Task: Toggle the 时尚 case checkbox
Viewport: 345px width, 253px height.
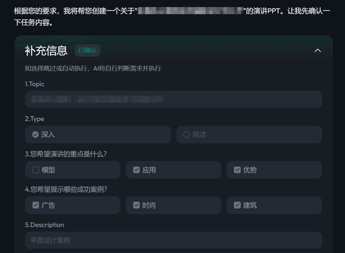Action: coord(136,205)
